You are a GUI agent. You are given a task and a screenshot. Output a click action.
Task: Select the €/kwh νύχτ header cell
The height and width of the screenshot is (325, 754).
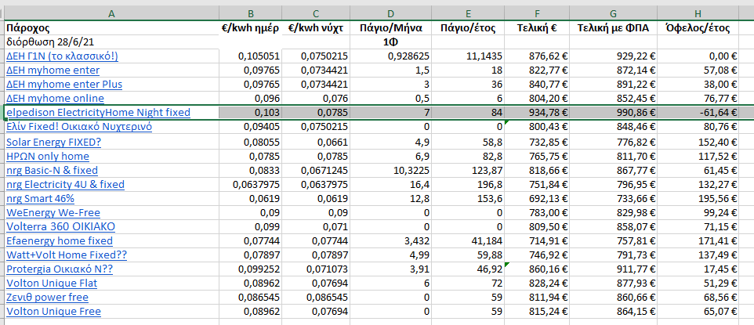tap(315, 28)
